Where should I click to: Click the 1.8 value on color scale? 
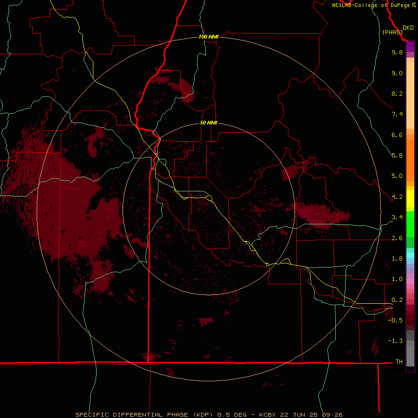(397, 259)
